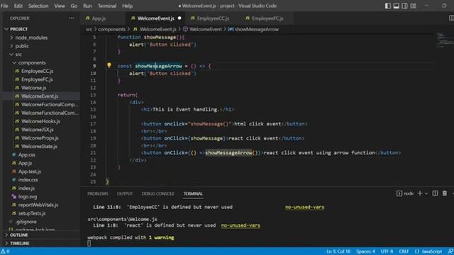The height and width of the screenshot is (255, 454).
Task: Click UTF-8 encoding indicator
Action: click(387, 251)
